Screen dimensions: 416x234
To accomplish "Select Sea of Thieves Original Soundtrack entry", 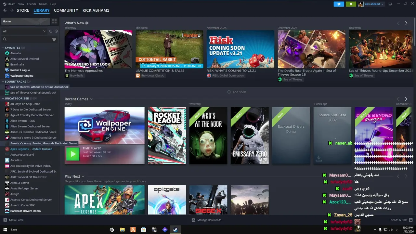I will click(x=33, y=93).
